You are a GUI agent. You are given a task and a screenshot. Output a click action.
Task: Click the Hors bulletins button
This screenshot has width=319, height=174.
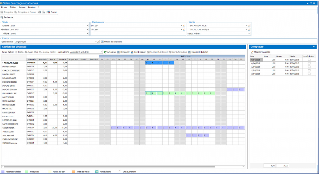(63, 52)
